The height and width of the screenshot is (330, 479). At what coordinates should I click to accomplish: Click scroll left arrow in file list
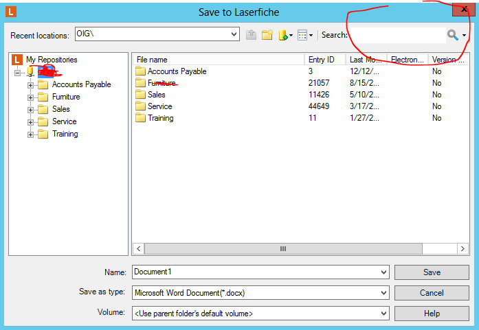[139, 248]
